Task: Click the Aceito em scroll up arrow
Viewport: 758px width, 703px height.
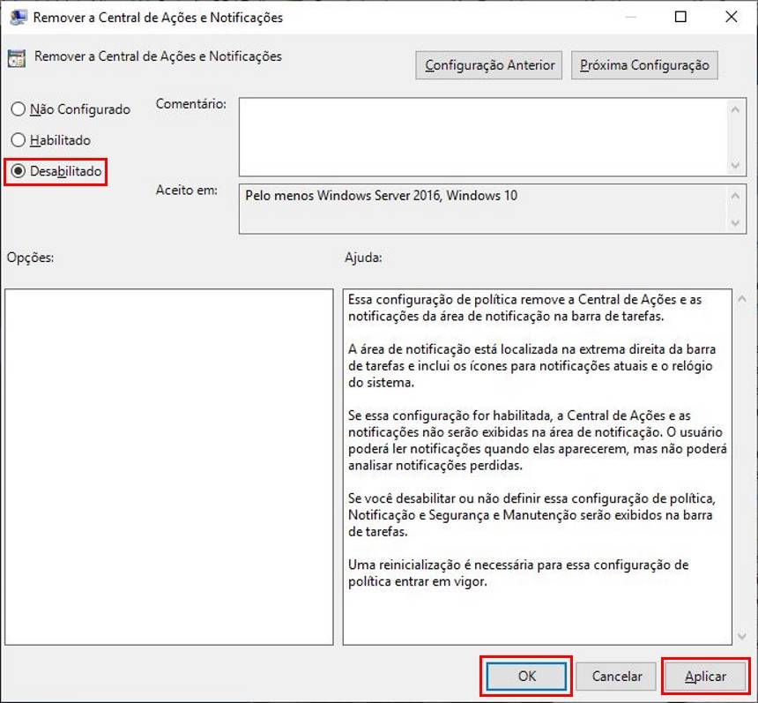Action: point(735,196)
